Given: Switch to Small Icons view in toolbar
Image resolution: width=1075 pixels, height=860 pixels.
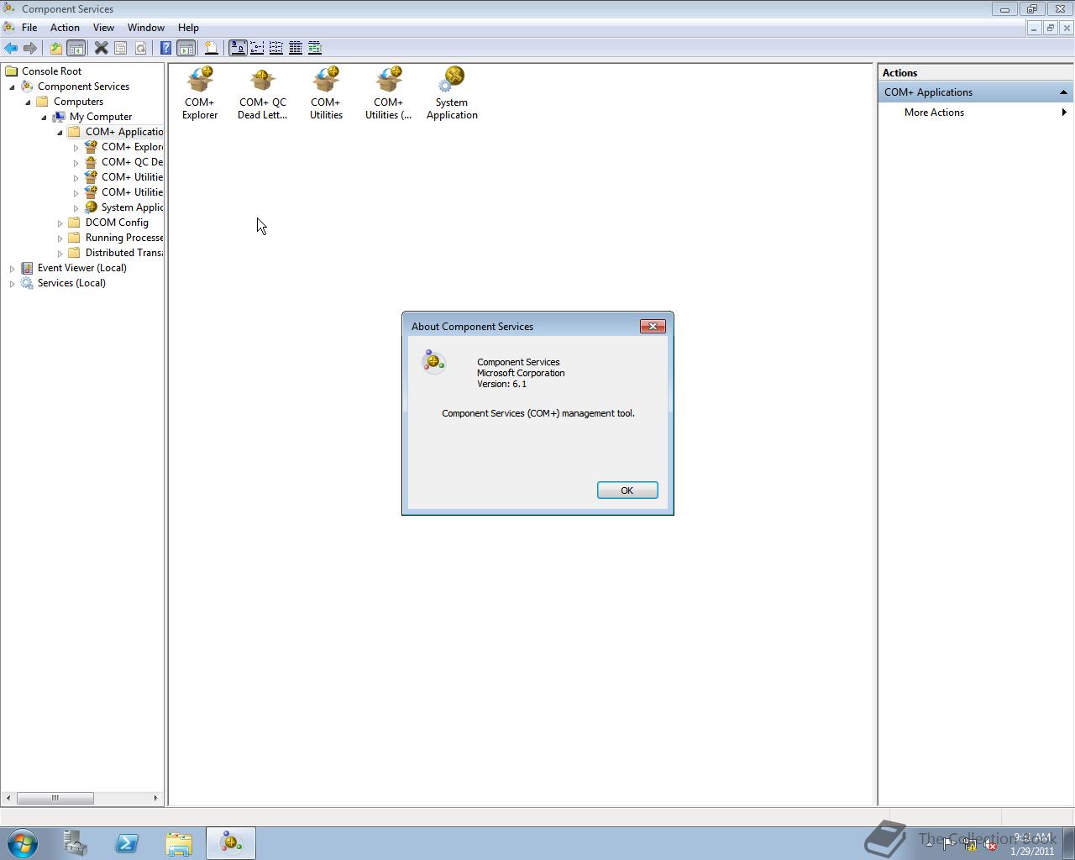Looking at the screenshot, I should click(257, 48).
